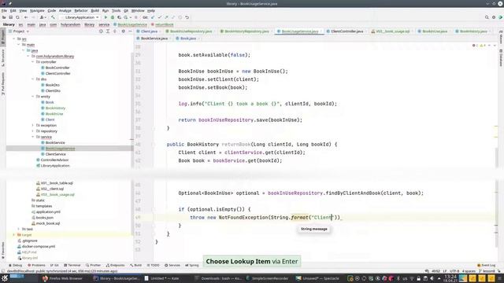Open the Navigate menu
Screen dimensions: 504x283
[x=37, y=10]
